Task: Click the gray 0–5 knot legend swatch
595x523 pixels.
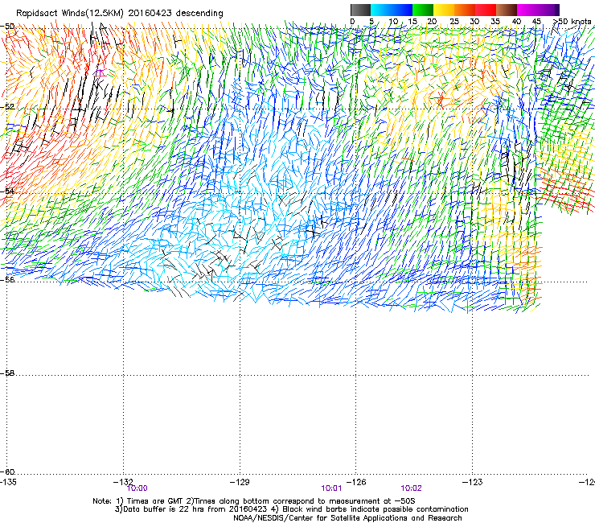Action: click(360, 10)
